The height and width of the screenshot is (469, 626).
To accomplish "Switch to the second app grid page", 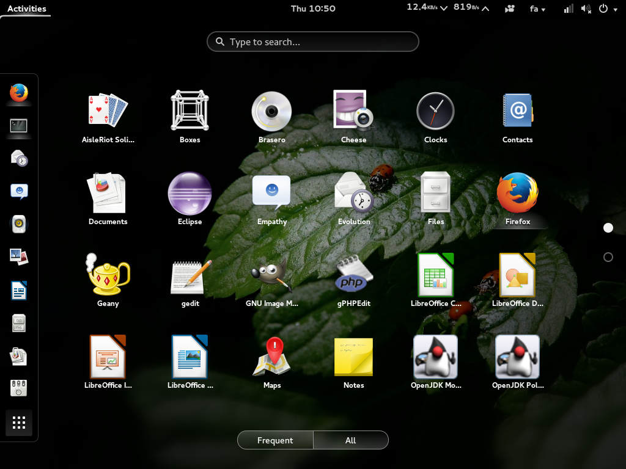I will point(608,257).
